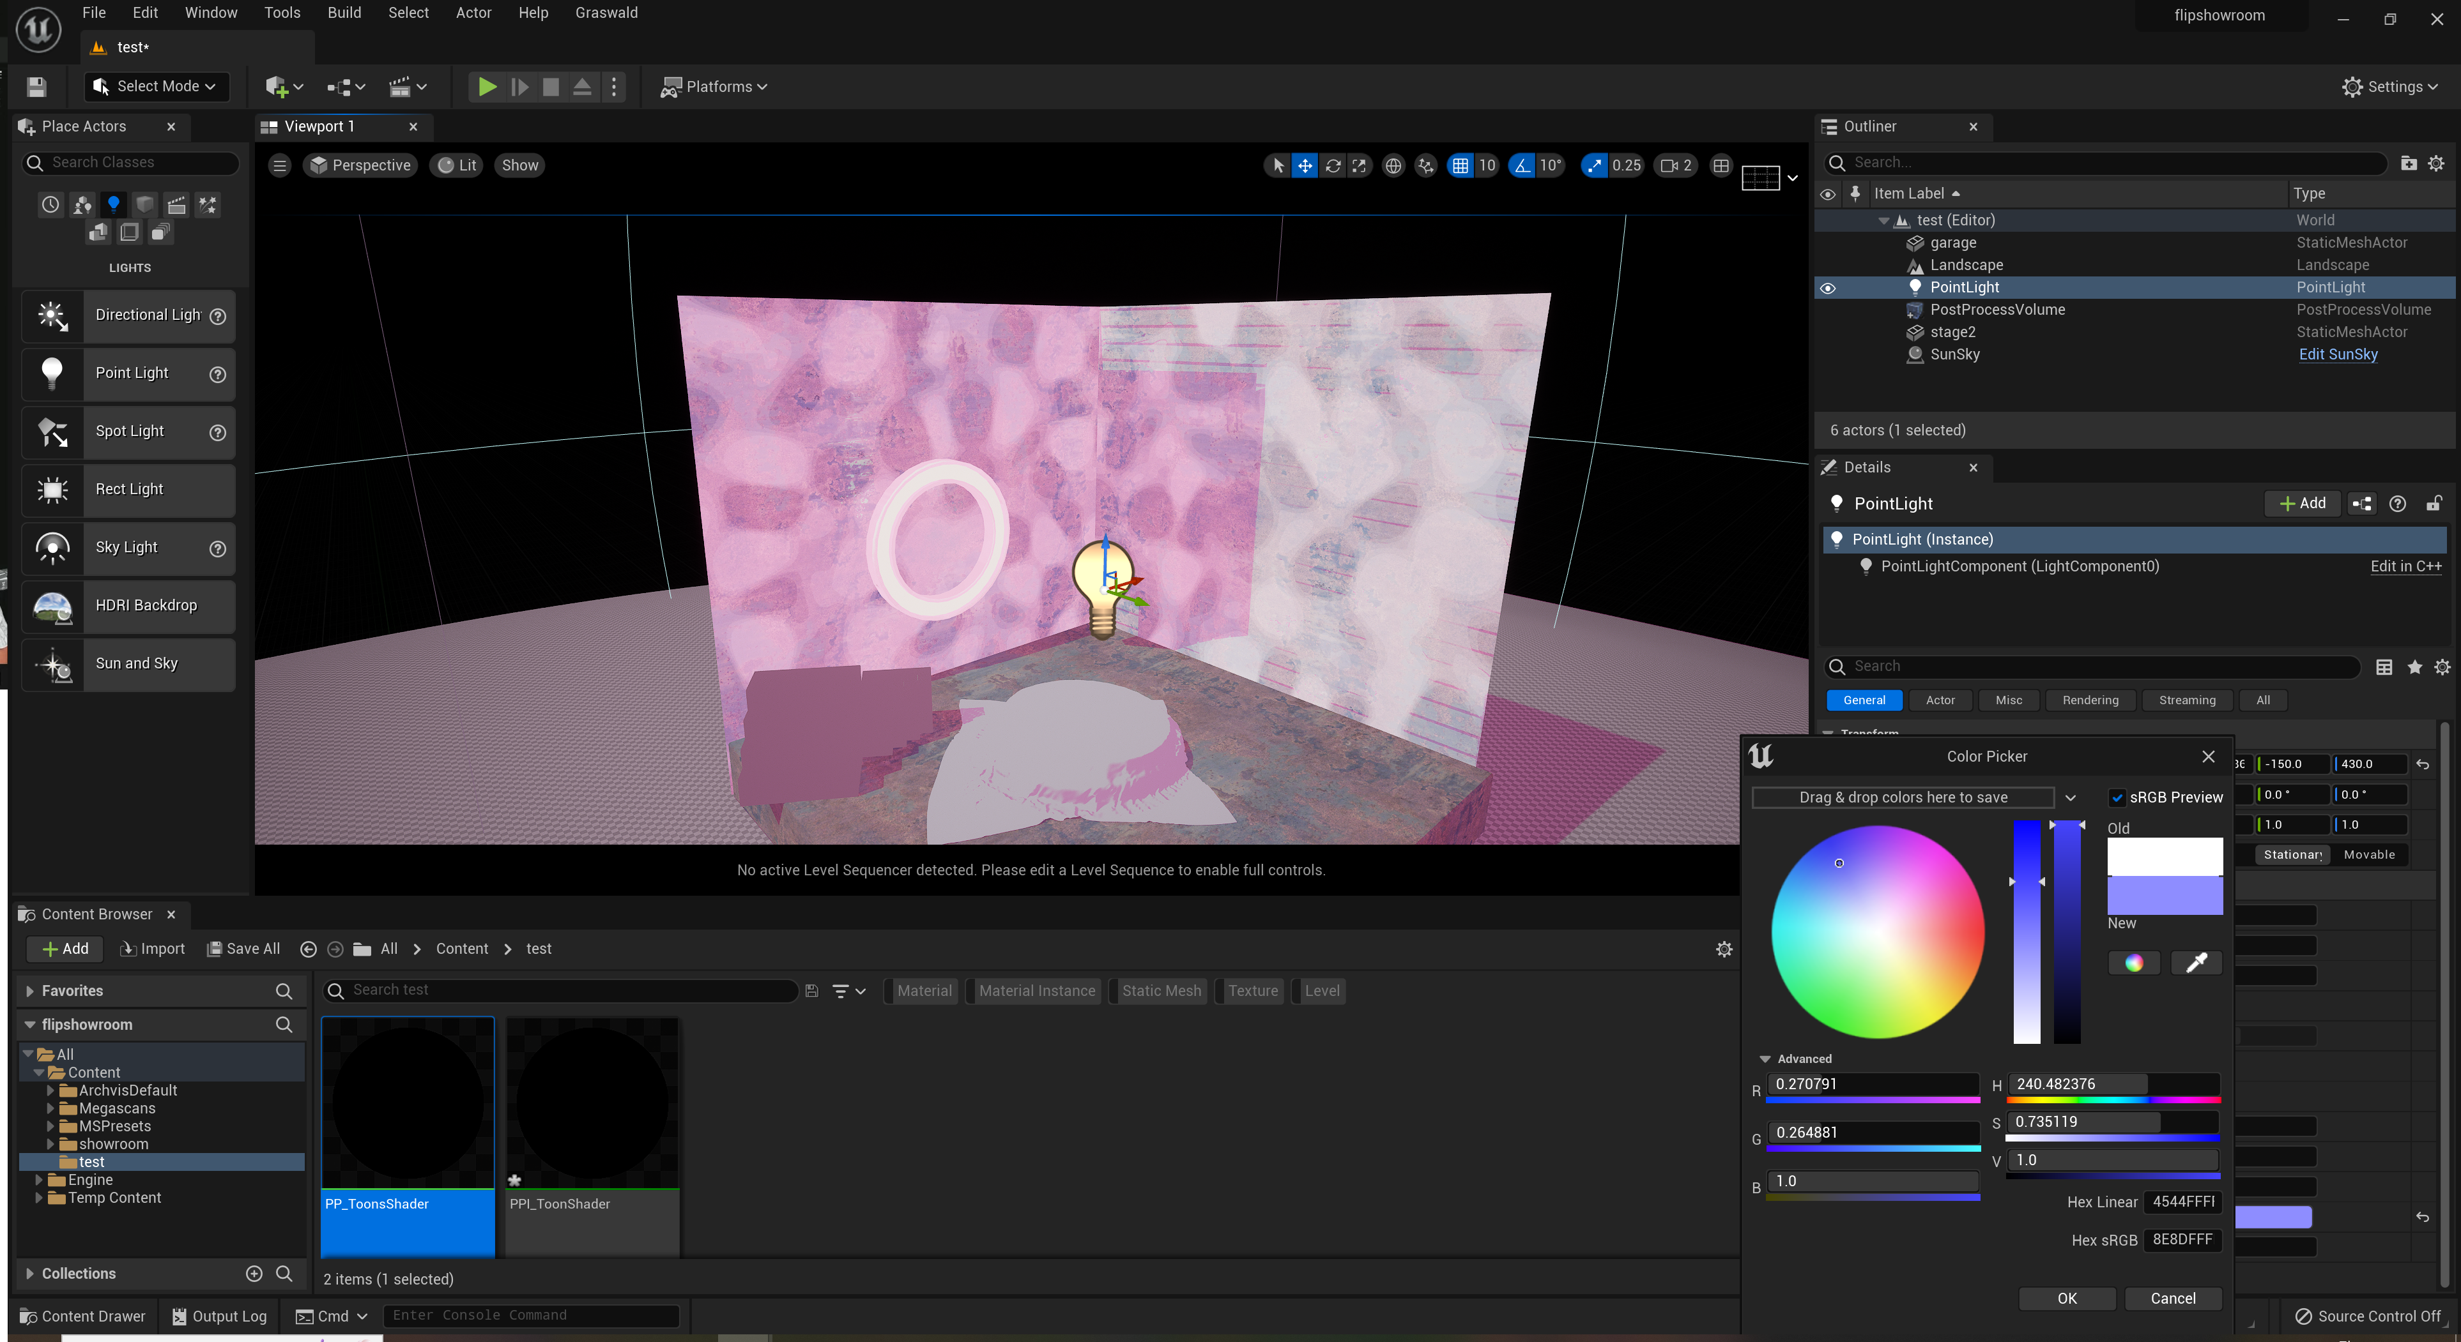Viewport: 2461px width, 1342px height.
Task: Click the green Play button
Action: (486, 86)
